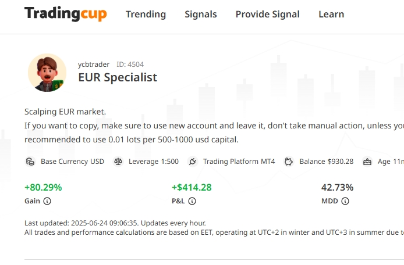This screenshot has height=265, width=404.
Task: Click the Base Currency coins icon
Action: (30, 162)
